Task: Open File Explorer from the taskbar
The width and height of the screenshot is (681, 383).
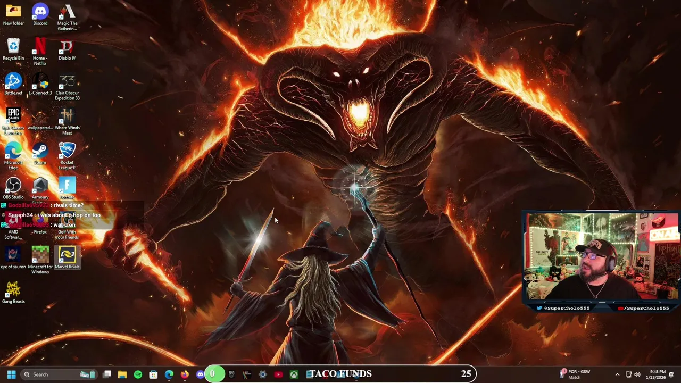Action: tap(122, 374)
